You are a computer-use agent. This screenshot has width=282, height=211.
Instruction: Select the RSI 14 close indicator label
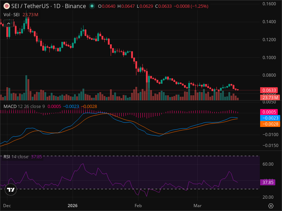pyautogui.click(x=16, y=156)
